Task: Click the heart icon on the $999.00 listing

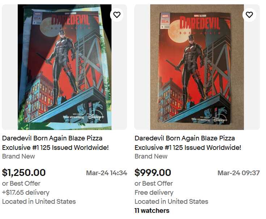Action: click(249, 15)
